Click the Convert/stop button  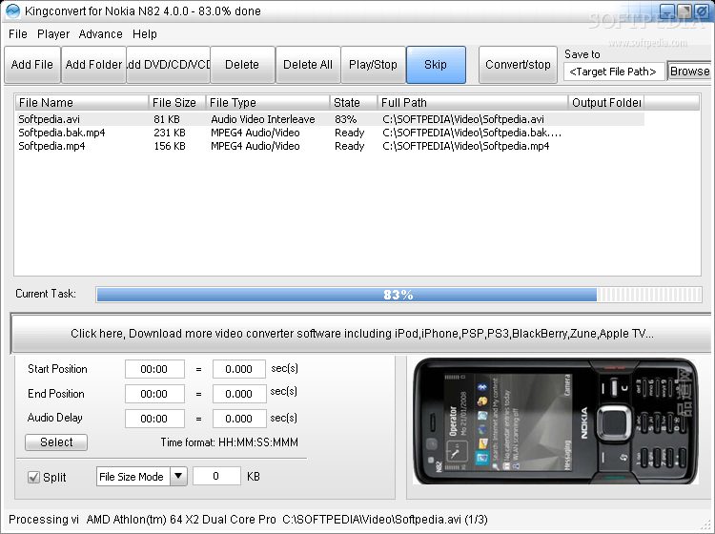pyautogui.click(x=518, y=65)
